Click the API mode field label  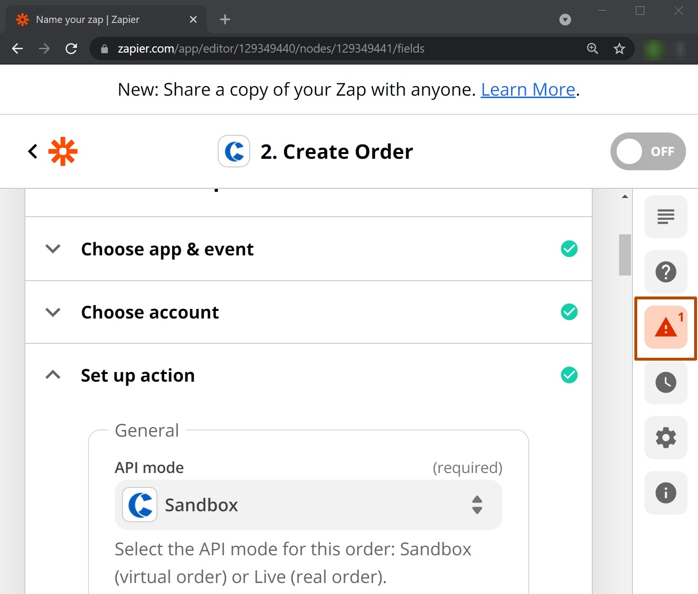[149, 468]
